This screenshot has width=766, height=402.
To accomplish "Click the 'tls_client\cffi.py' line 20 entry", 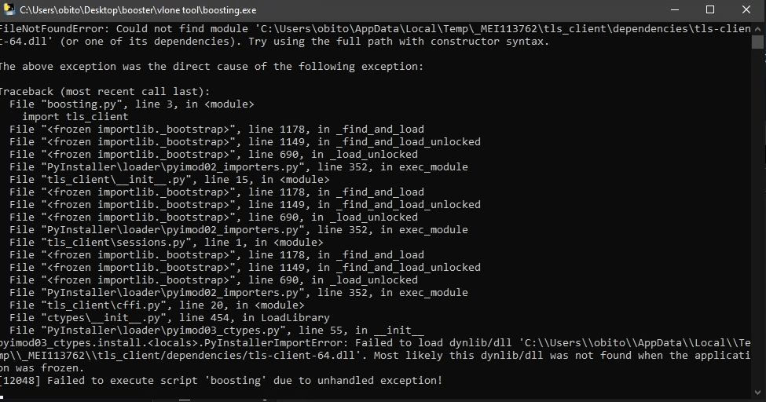I will click(157, 305).
